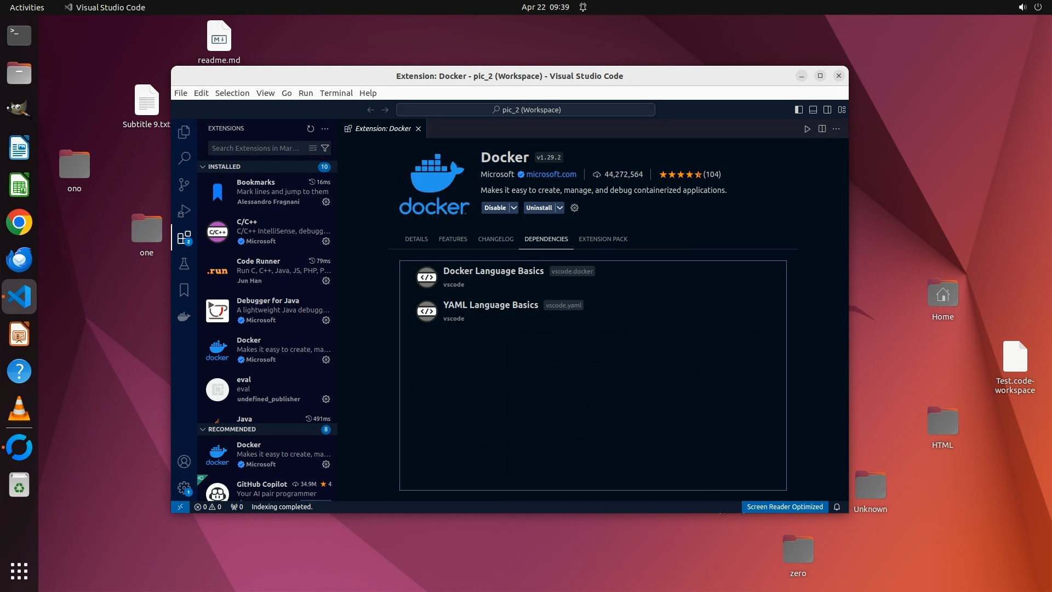1052x592 pixels.
Task: Click the Search Extensions input field
Action: [x=256, y=148]
